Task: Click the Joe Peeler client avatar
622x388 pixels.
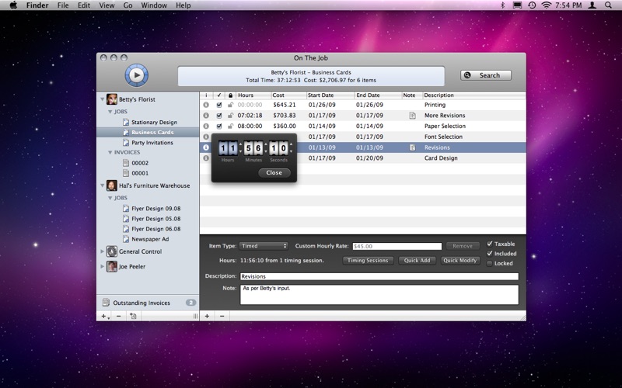Action: (x=112, y=266)
